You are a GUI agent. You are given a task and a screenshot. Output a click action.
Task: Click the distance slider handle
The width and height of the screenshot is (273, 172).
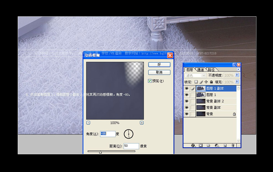point(100,152)
